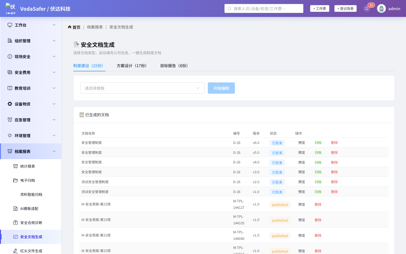This screenshot has width=406, height=254.
Task: Archive 安全管理制度 v5.0 document
Action: [x=318, y=153]
